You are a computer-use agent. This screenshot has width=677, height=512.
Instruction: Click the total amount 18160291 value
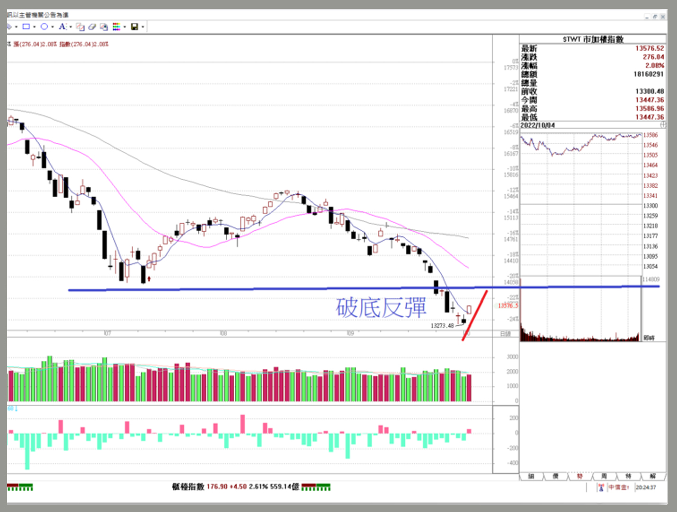click(x=649, y=74)
